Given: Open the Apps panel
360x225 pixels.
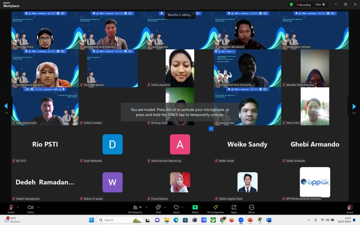Looking at the screenshot, I should click(234, 208).
